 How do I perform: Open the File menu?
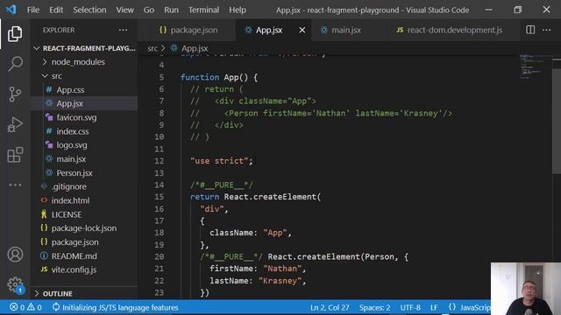pyautogui.click(x=33, y=10)
